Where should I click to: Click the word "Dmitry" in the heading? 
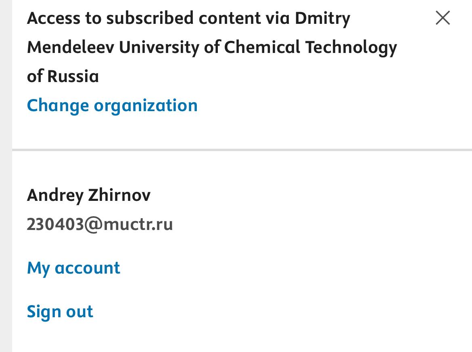click(x=322, y=19)
